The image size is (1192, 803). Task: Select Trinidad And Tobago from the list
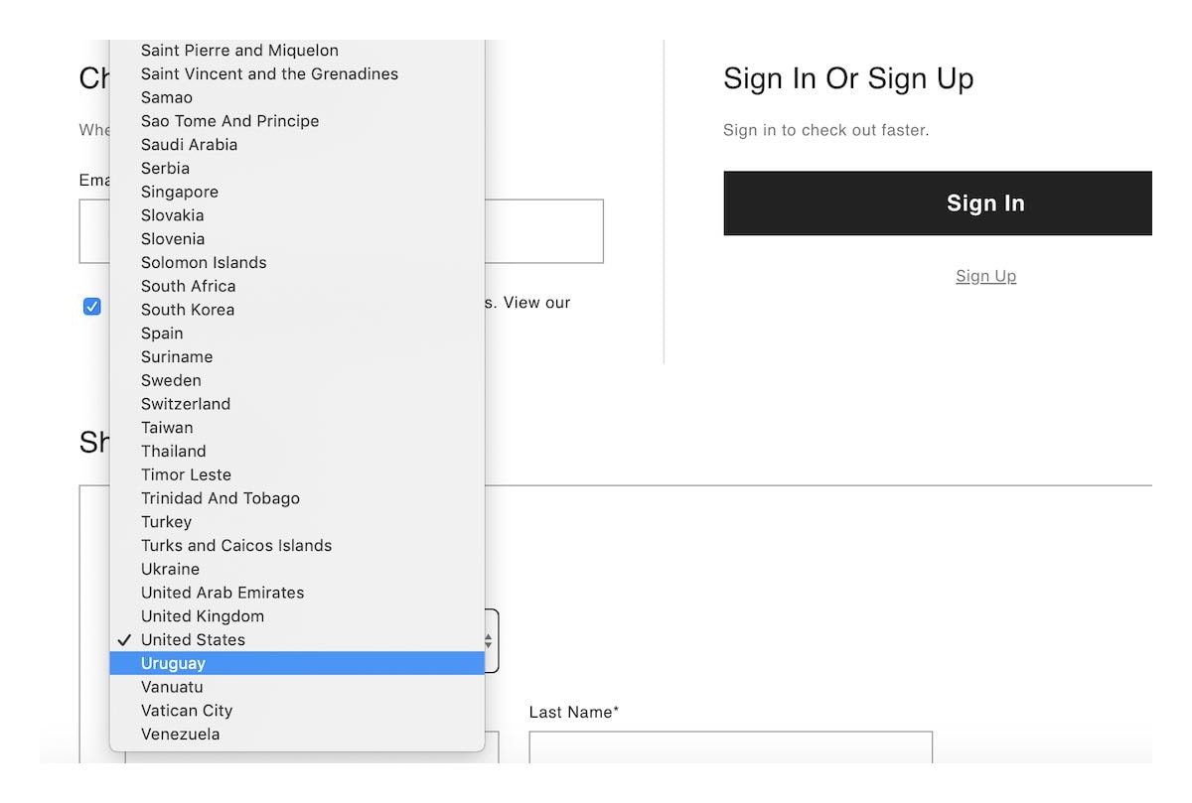pos(220,497)
